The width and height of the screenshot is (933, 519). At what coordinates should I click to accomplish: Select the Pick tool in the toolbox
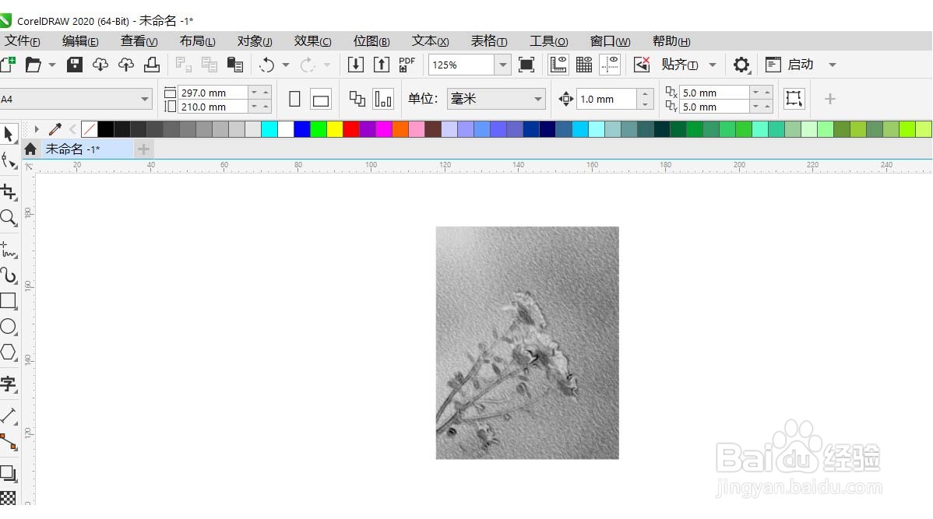coord(9,134)
